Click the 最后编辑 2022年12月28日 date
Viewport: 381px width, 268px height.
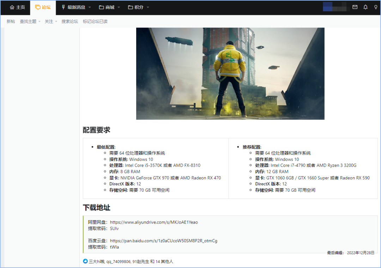351,253
